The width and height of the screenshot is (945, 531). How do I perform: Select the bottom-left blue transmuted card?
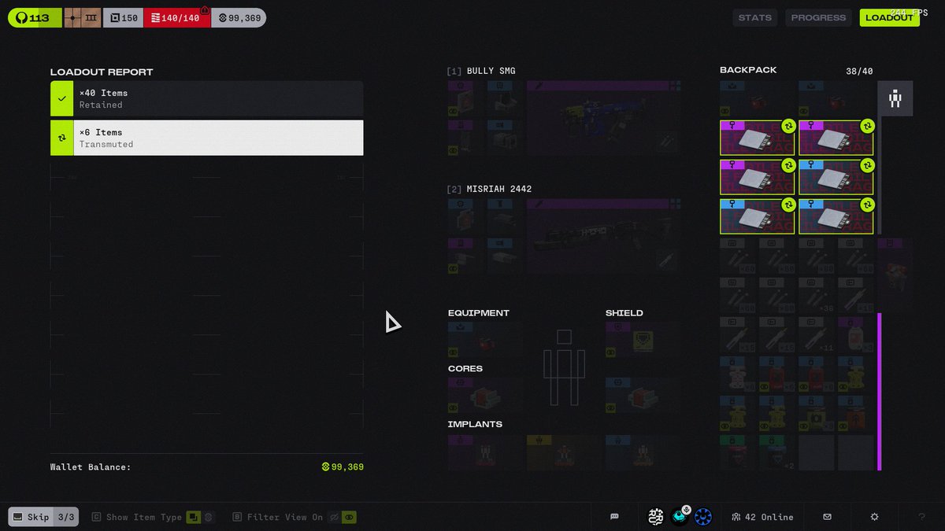tap(758, 216)
